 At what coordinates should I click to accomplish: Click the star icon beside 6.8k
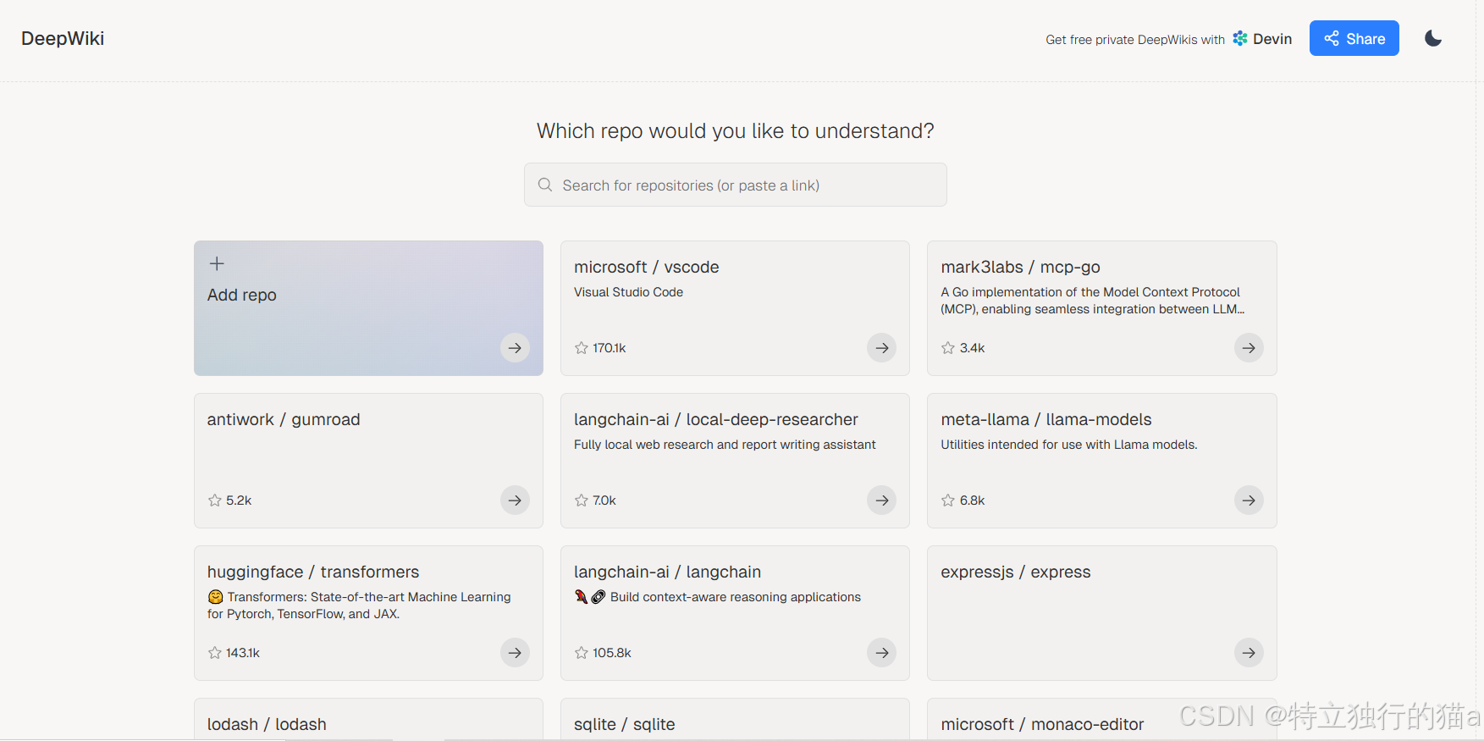(x=948, y=500)
